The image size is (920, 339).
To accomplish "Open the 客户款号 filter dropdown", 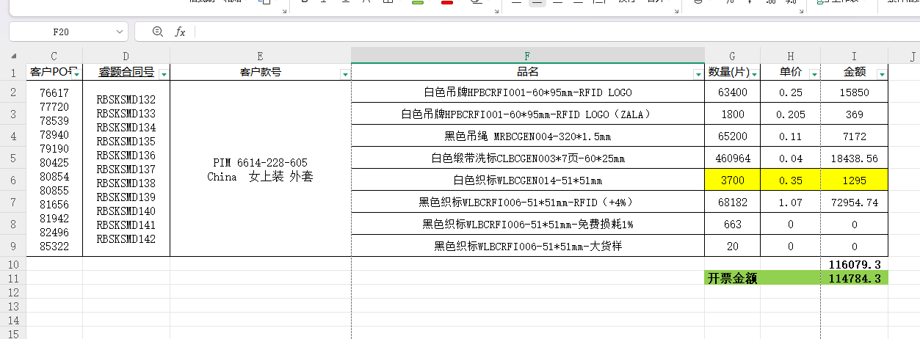I will coord(344,74).
